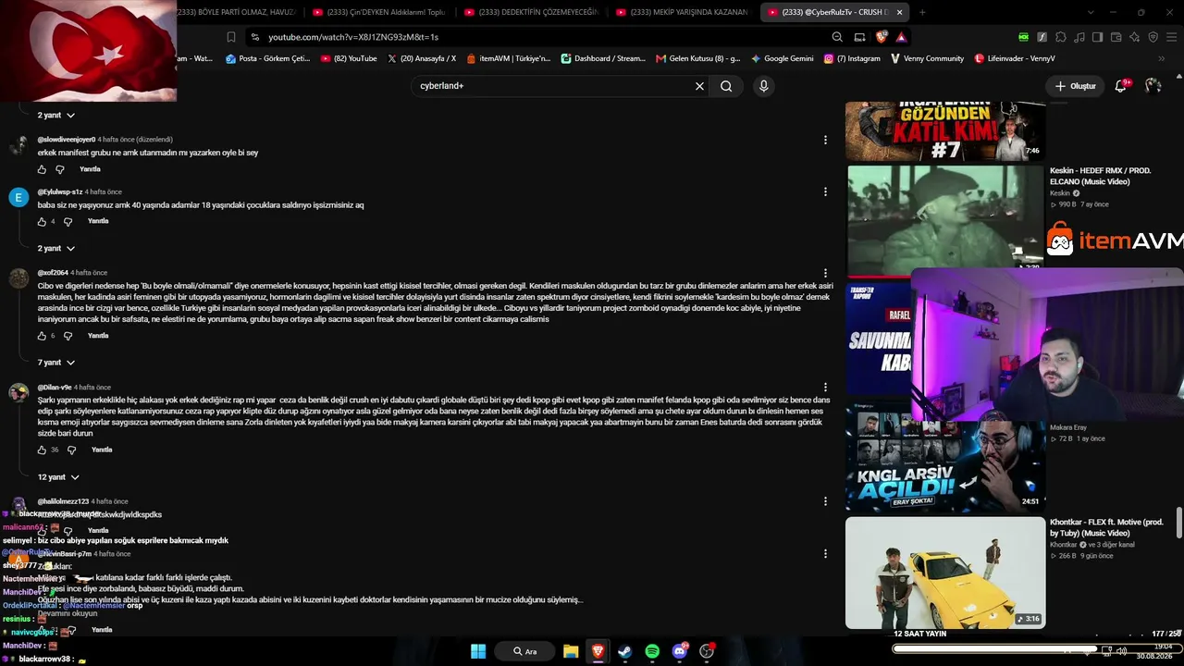Open Spotify from the taskbar
Screen dimensions: 1184x666
click(652, 651)
